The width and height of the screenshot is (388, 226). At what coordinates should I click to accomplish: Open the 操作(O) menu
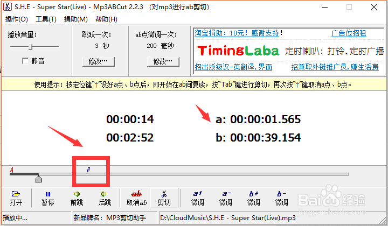[16, 19]
